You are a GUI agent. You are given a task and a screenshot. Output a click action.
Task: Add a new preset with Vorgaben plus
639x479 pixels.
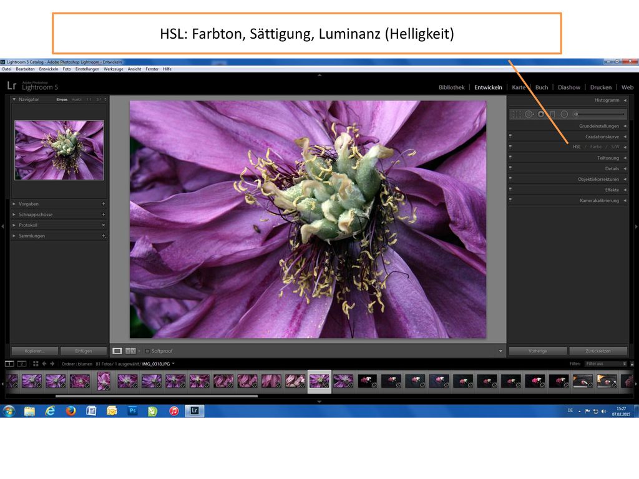coord(104,204)
